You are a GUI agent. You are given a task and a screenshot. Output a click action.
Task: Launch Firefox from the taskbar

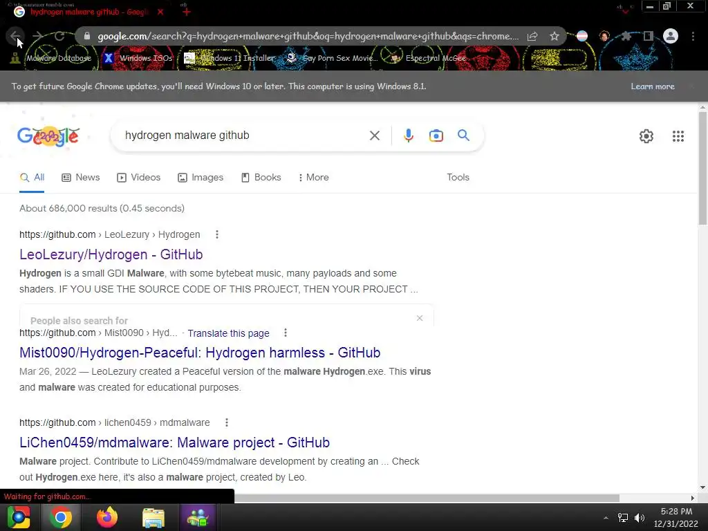pos(106,517)
